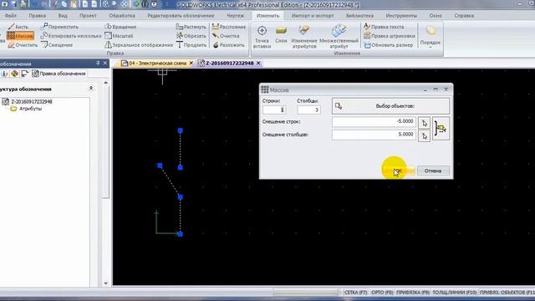Set the Точка вставки insertion point
This screenshot has height=301, width=535.
click(262, 37)
